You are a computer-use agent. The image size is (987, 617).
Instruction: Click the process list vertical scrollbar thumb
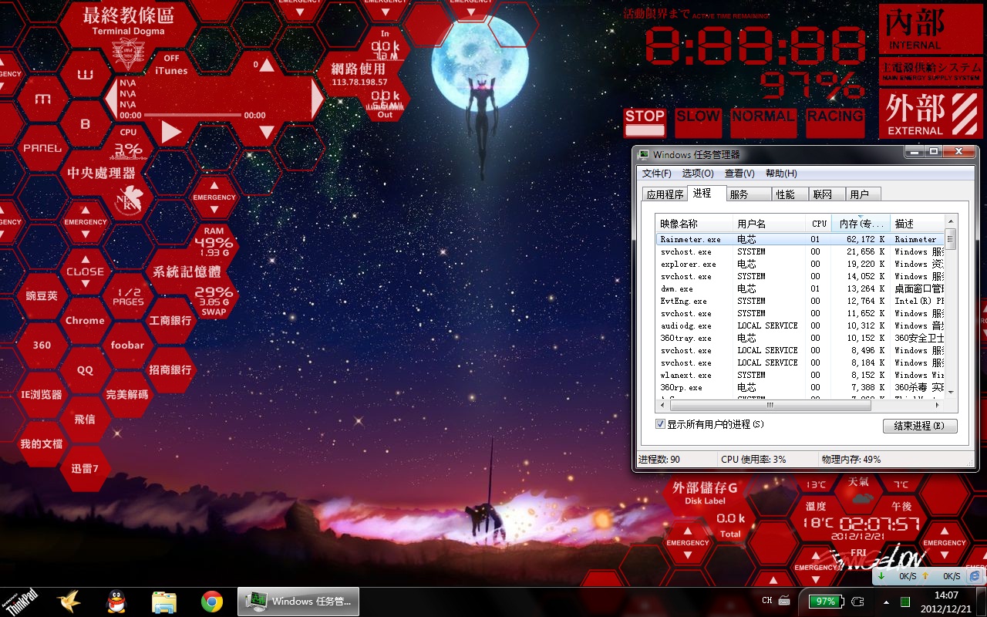[951, 238]
